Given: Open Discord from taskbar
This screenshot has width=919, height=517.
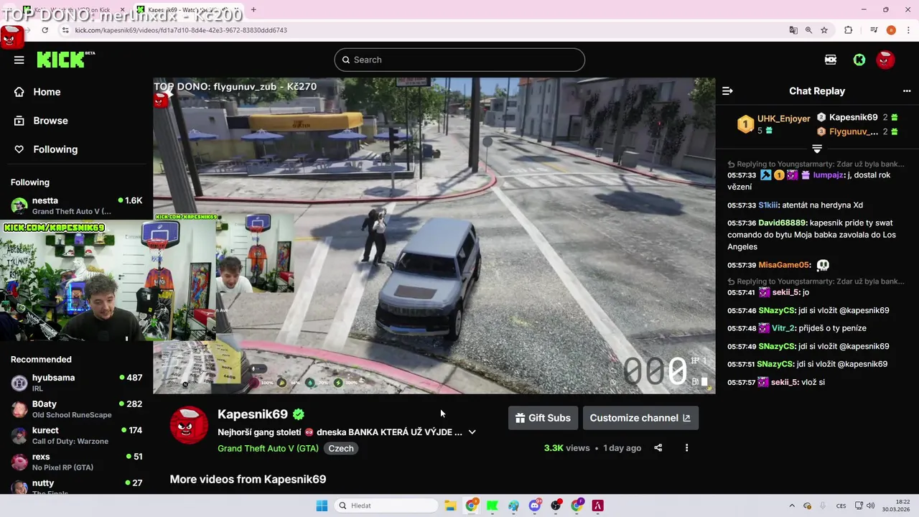Looking at the screenshot, I should (535, 506).
